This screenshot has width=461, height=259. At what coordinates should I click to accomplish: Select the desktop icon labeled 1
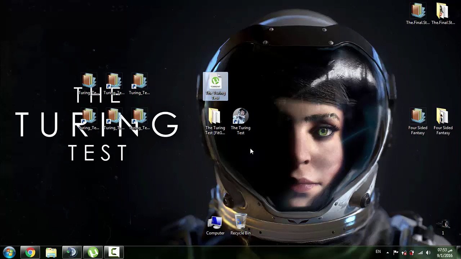coord(443,227)
